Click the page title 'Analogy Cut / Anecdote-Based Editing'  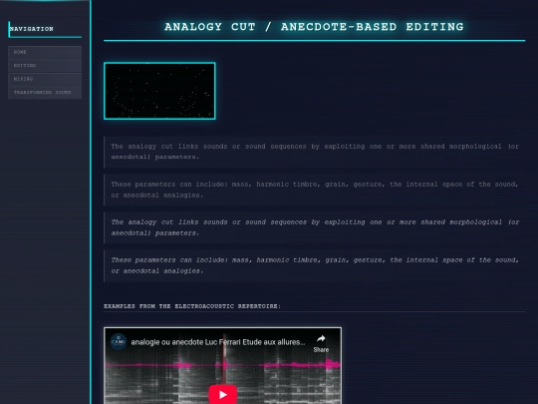tap(314, 27)
